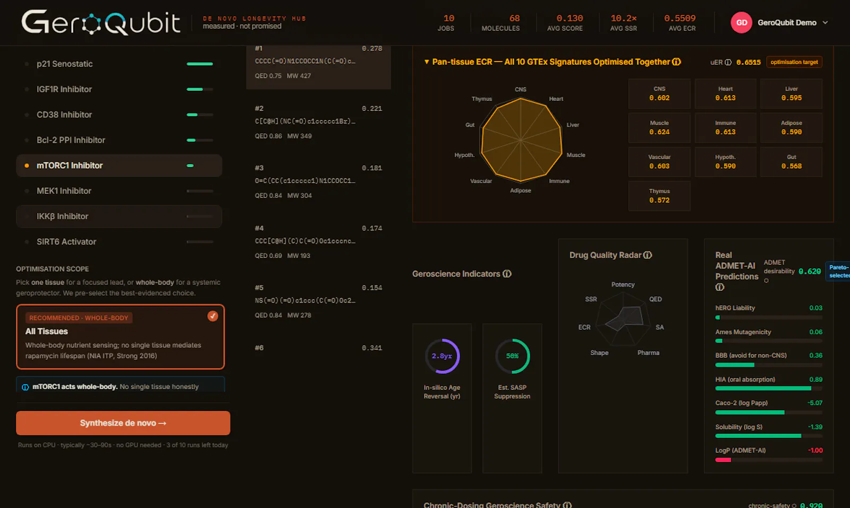Open the uER info icon
850x508 pixels.
pos(728,62)
